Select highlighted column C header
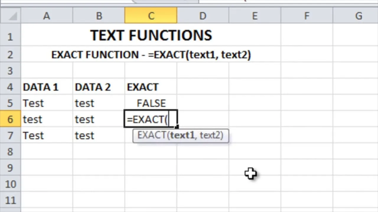Image resolution: width=378 pixels, height=212 pixels. pyautogui.click(x=151, y=16)
